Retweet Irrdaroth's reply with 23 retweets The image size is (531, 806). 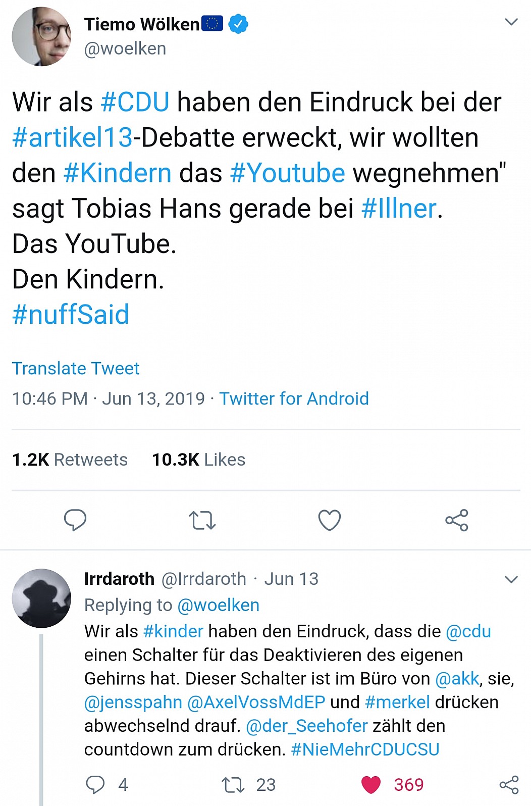pyautogui.click(x=233, y=784)
